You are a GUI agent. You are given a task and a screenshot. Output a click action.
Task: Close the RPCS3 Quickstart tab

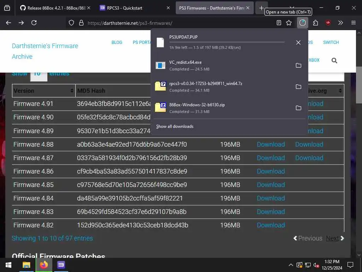(x=168, y=8)
